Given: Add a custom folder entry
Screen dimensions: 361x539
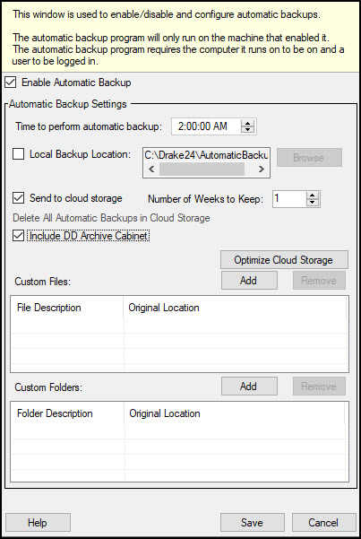Looking at the screenshot, I should coord(249,387).
